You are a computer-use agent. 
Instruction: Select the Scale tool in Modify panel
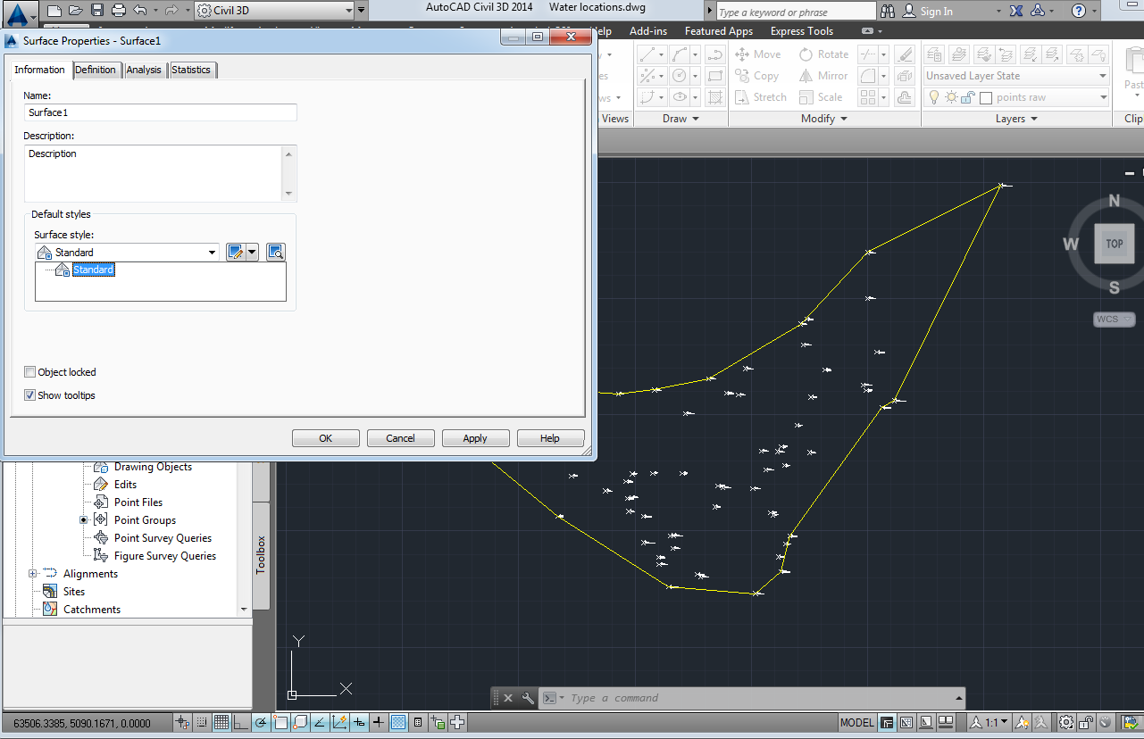click(820, 97)
